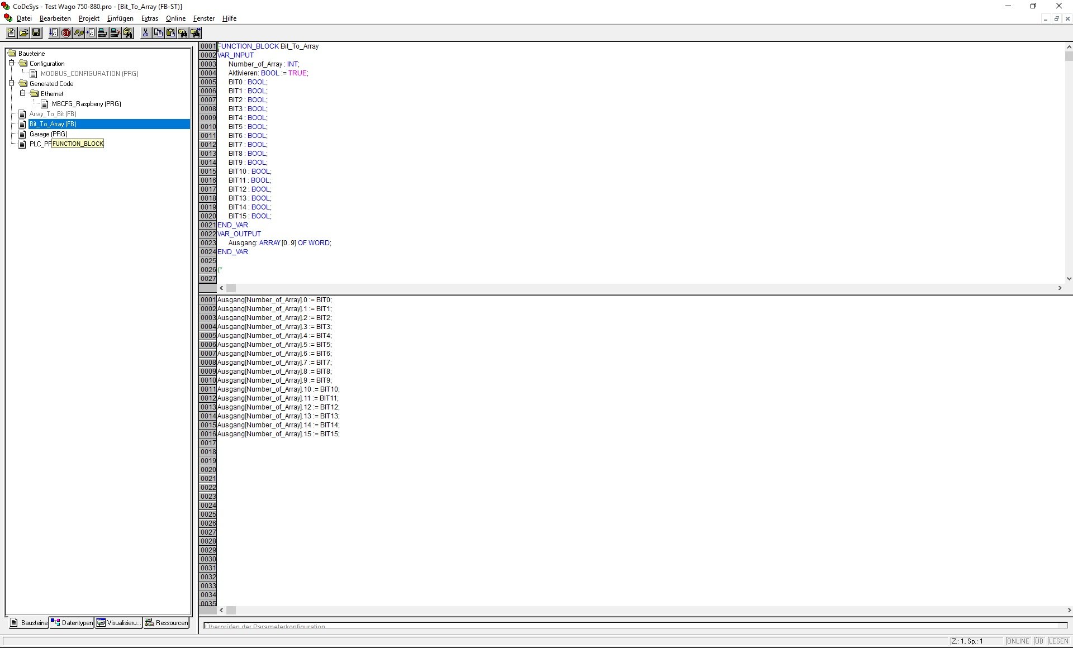
Task: Select MBCFG_Raspberry (PRG) block
Action: click(86, 104)
